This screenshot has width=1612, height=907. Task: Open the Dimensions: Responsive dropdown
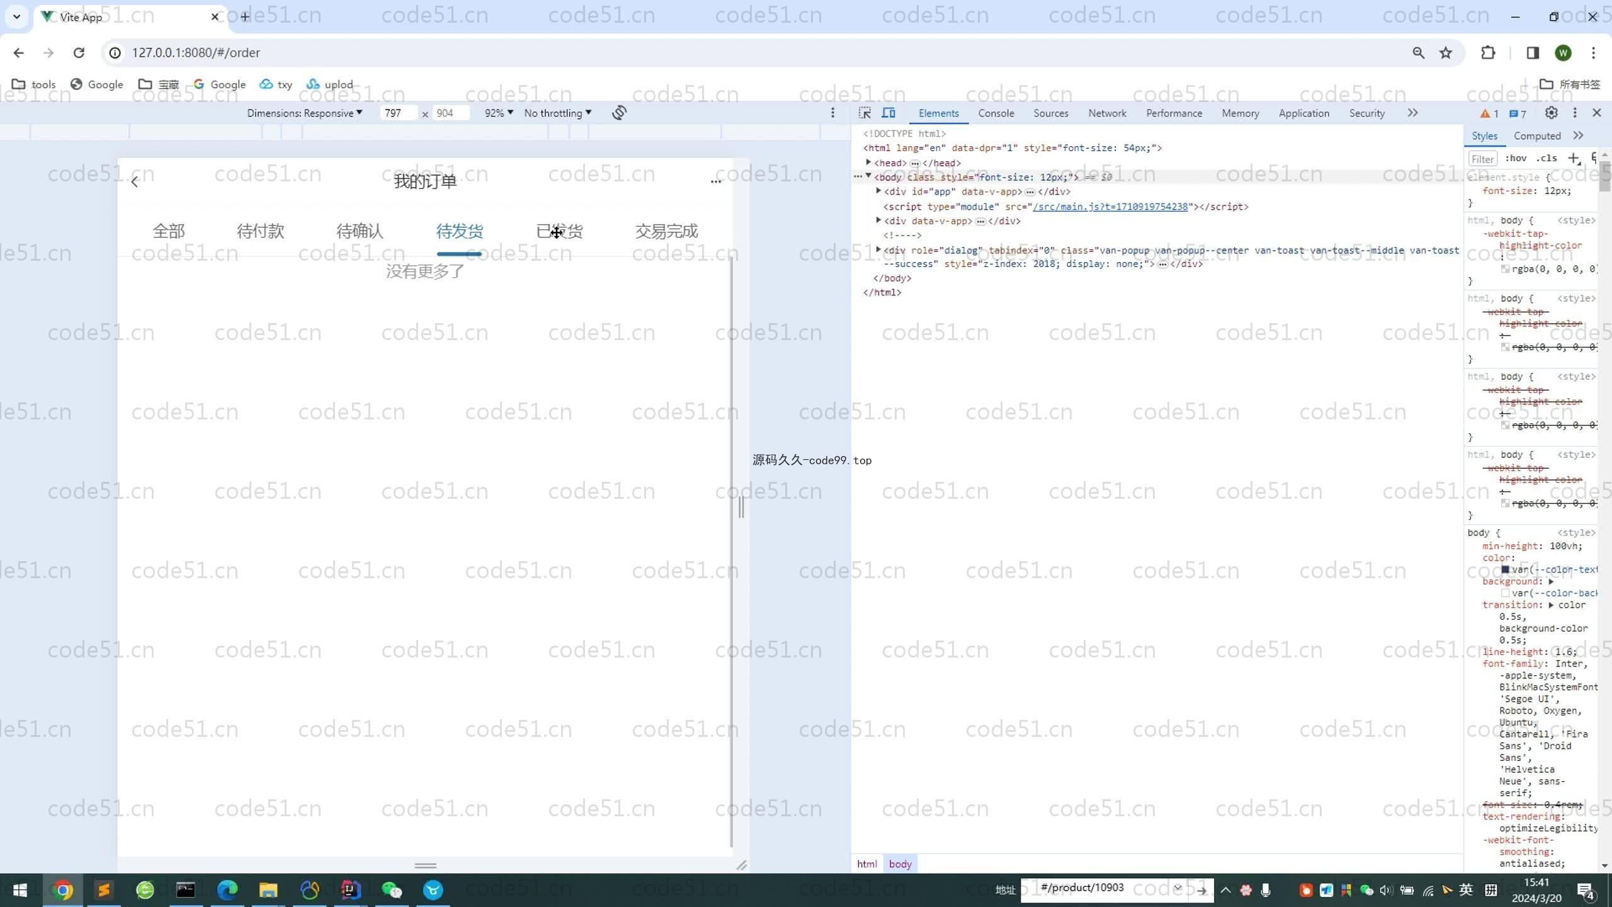coord(305,113)
